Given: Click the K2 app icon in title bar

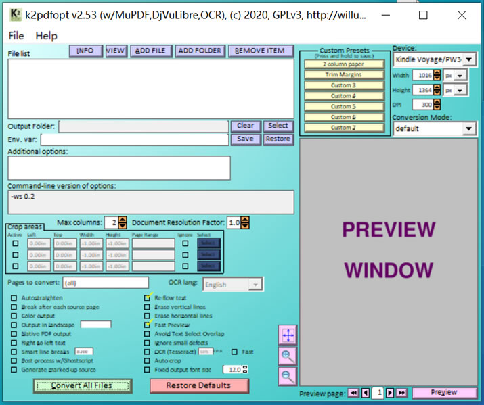Looking at the screenshot, I should pyautogui.click(x=16, y=14).
